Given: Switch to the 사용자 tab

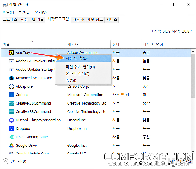Looking at the screenshot, I should click(78, 20).
